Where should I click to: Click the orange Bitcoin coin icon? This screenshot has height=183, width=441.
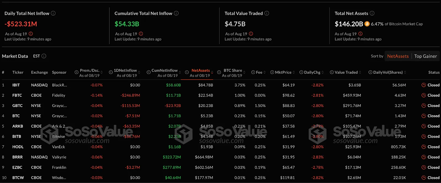(x=367, y=24)
